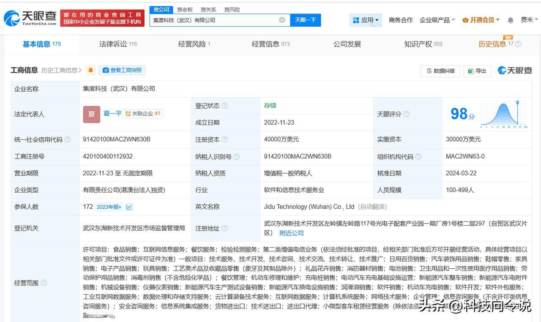Open the 应用 dropdown

click(366, 20)
